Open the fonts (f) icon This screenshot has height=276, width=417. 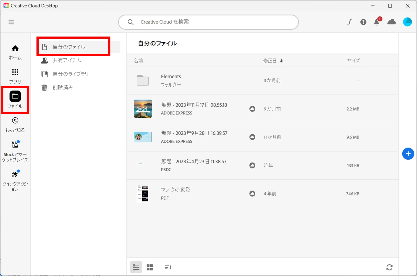coord(350,22)
